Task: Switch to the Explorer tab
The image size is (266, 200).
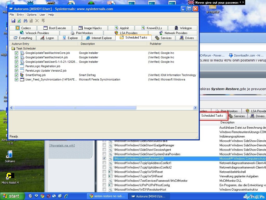Action: [70, 38]
